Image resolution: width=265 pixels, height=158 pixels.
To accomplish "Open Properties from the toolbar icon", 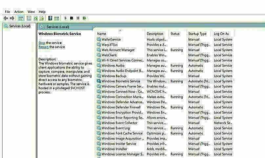I will click(29, 18).
